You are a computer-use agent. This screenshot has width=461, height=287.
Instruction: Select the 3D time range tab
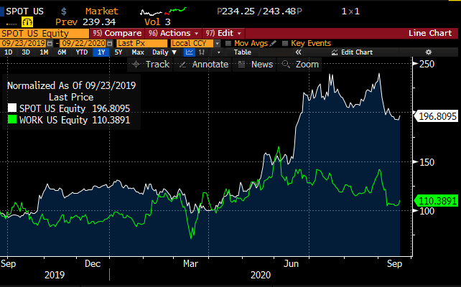[x=26, y=52]
